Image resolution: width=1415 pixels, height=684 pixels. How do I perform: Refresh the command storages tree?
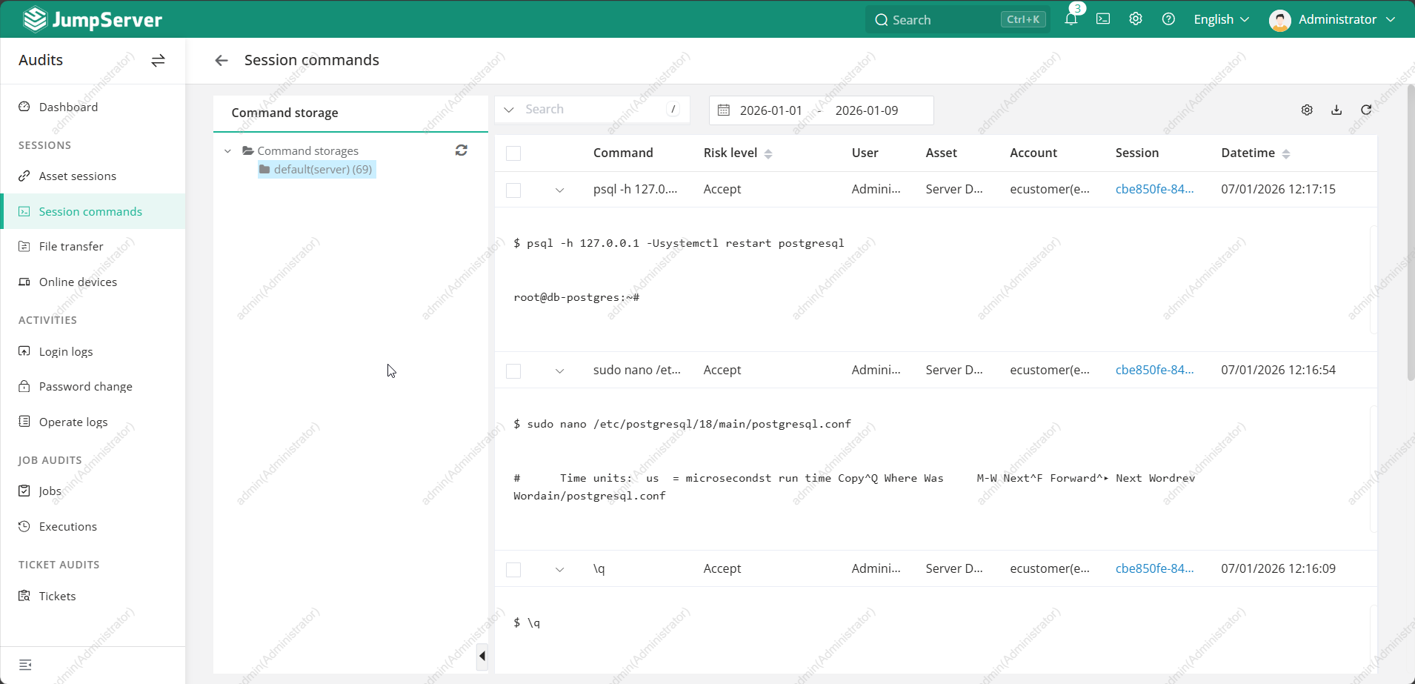(x=461, y=150)
